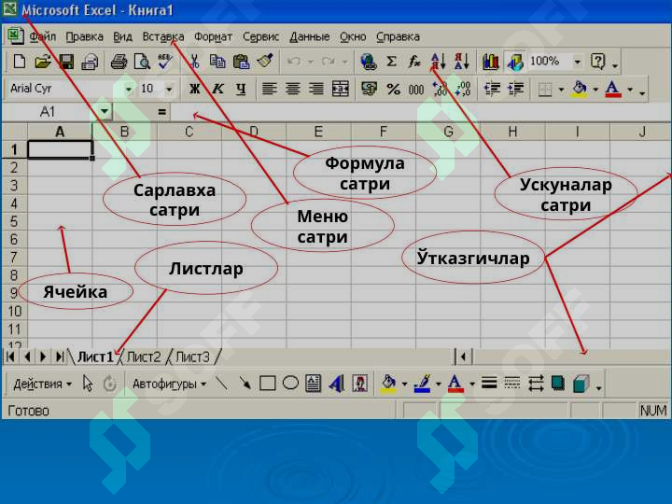Viewport: 672px width, 504px height.
Task: Select the Oval drawing tool
Action: point(290,383)
